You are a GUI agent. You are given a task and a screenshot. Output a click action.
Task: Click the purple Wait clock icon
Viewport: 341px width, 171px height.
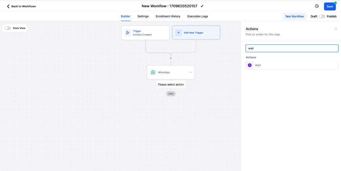click(x=250, y=65)
